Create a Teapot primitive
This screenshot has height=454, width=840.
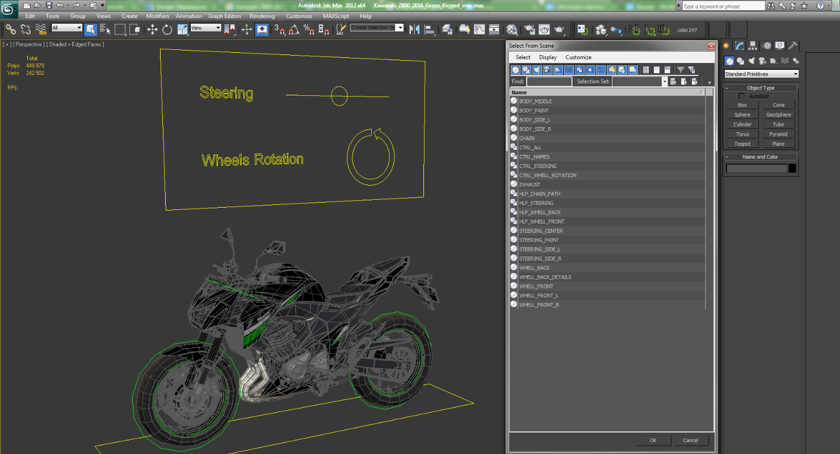[742, 144]
